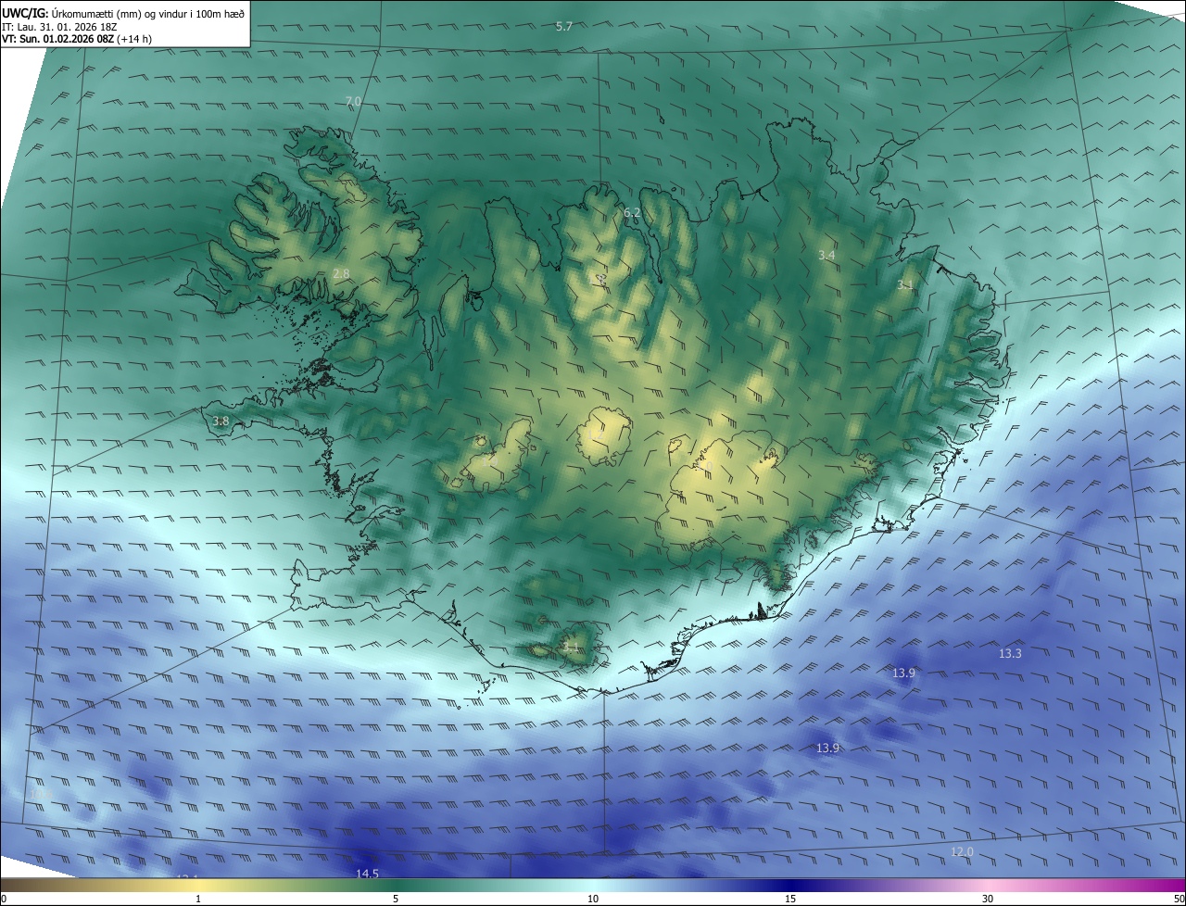The height and width of the screenshot is (906, 1186).
Task: Click the 'VT: Sun. 01.02.2026 08Z (+14 h)' line
Action: point(77,40)
